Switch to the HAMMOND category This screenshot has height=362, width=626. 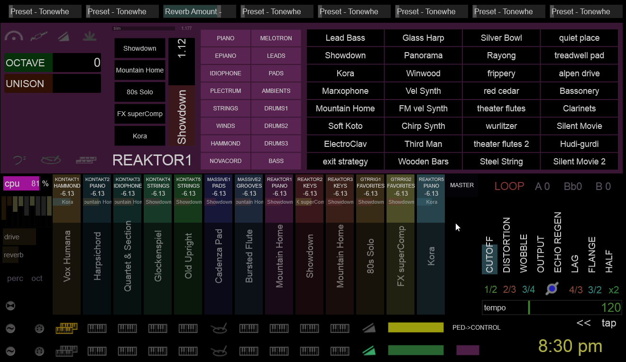(225, 144)
